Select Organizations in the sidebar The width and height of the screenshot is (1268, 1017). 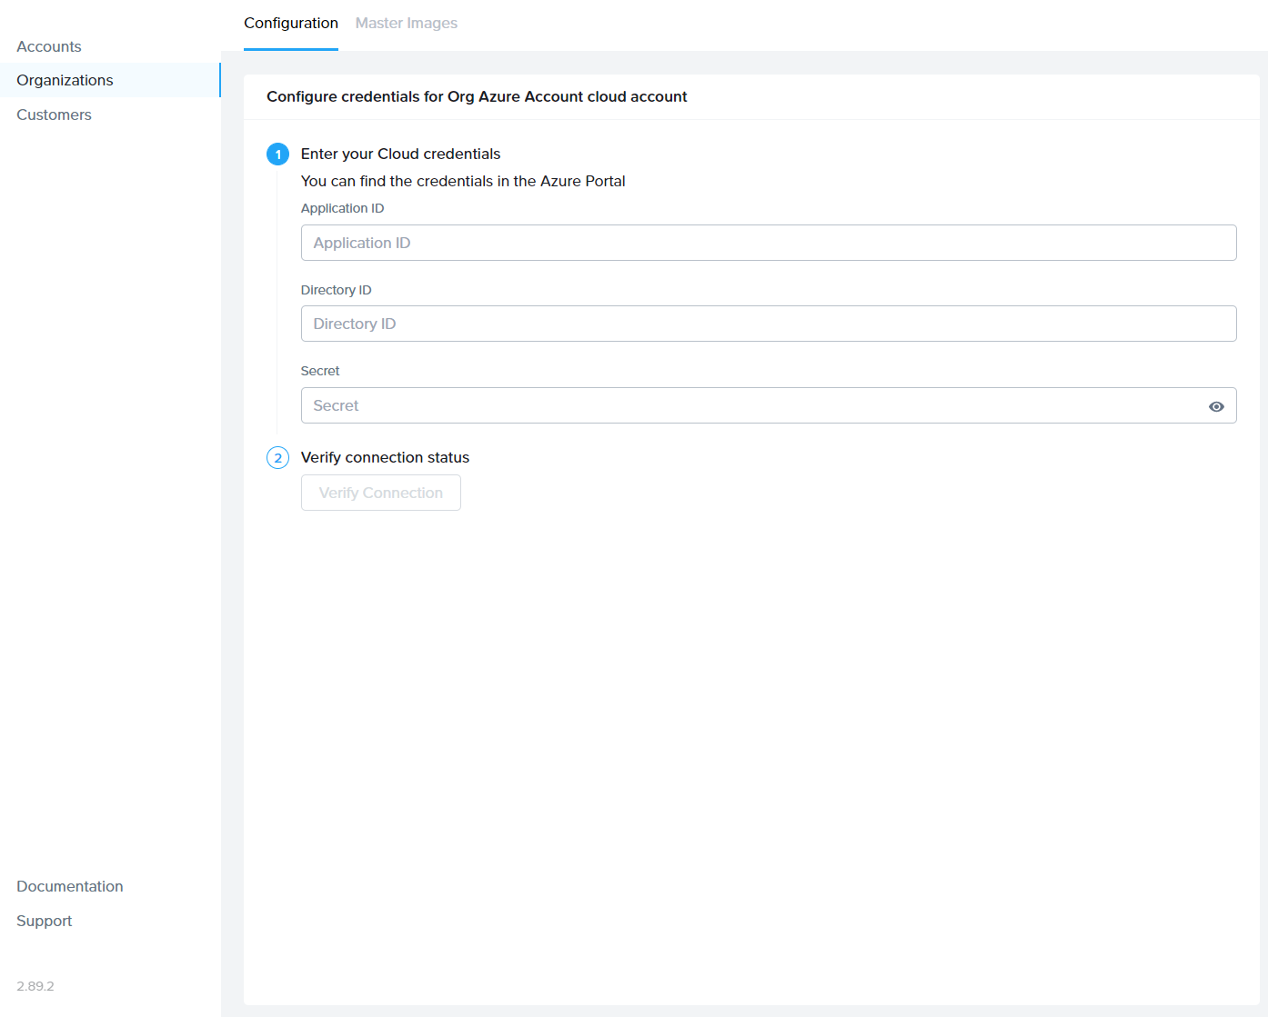coord(65,80)
